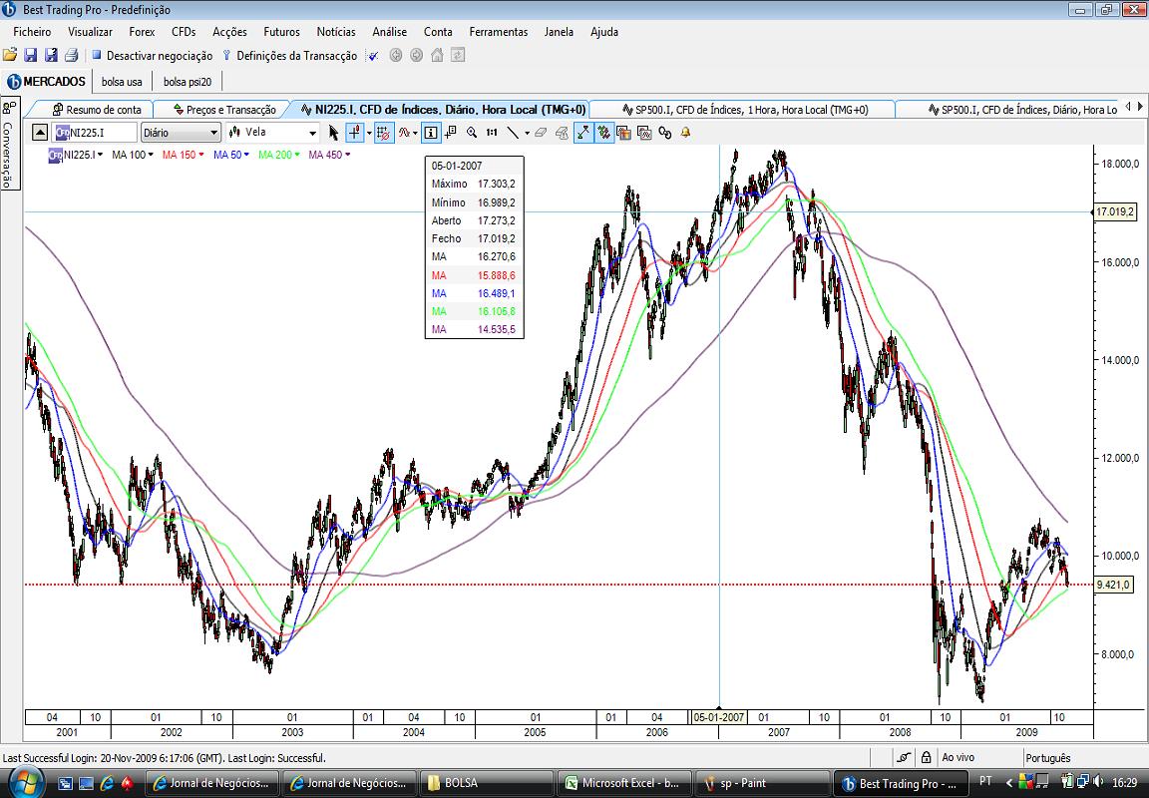Toggle the auto-scale arrows button

pyautogui.click(x=583, y=133)
